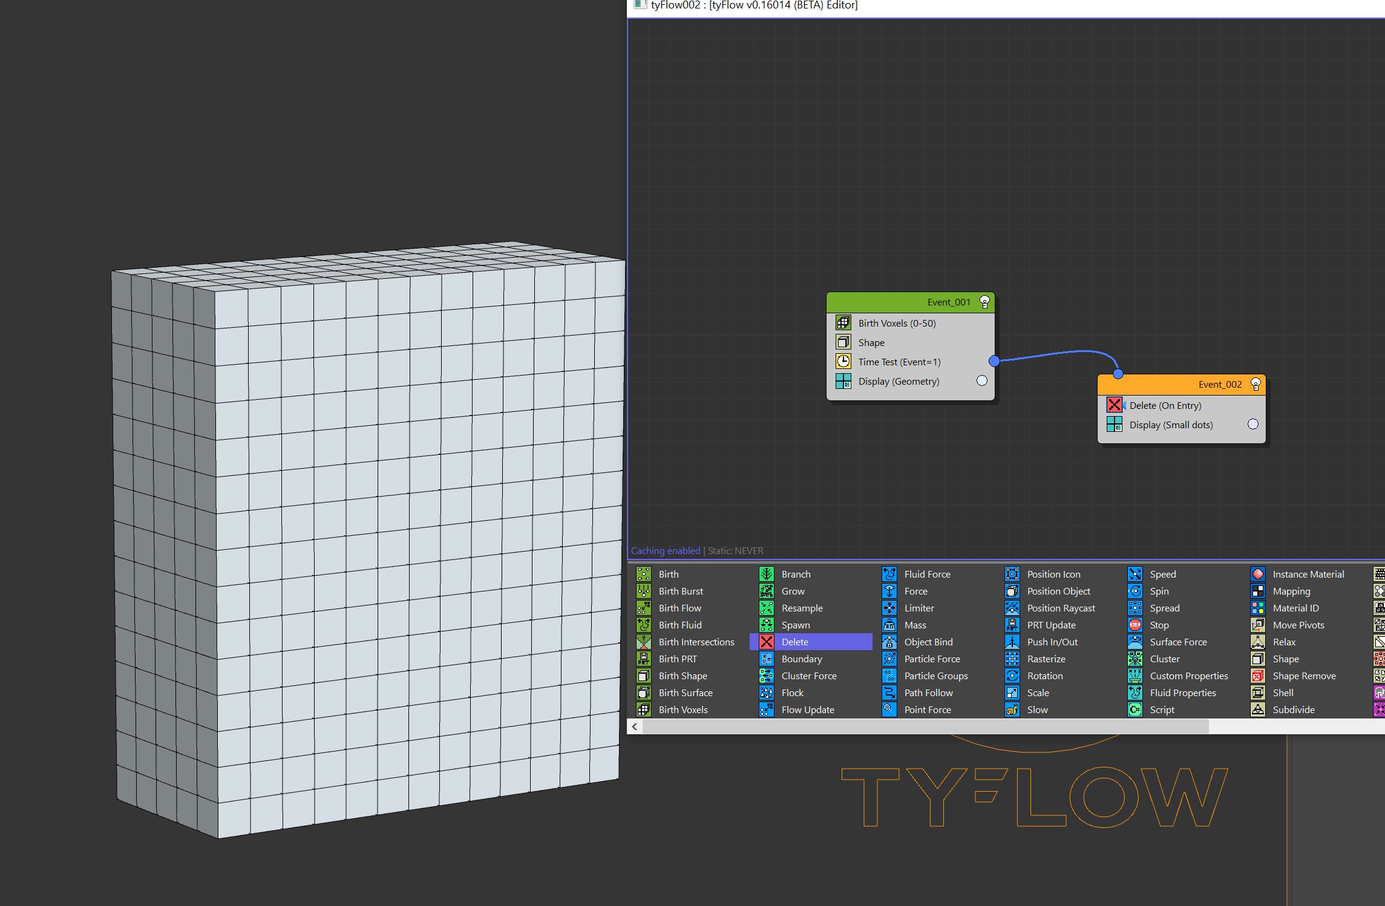Click Display (Geometry) output circle in Event_001
Image resolution: width=1385 pixels, height=906 pixels.
[x=982, y=380]
